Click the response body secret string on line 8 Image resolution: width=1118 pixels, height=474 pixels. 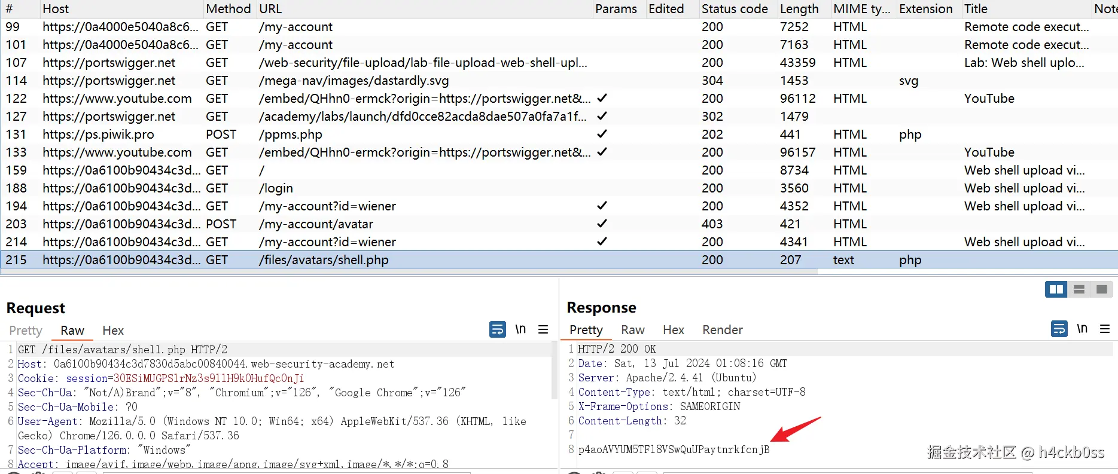click(x=674, y=449)
